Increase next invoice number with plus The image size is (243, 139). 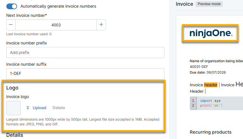pos(101,25)
